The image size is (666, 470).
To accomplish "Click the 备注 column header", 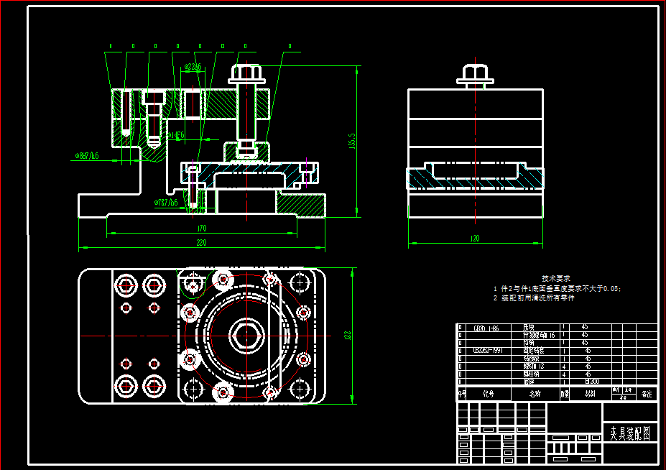I will pos(647,394).
